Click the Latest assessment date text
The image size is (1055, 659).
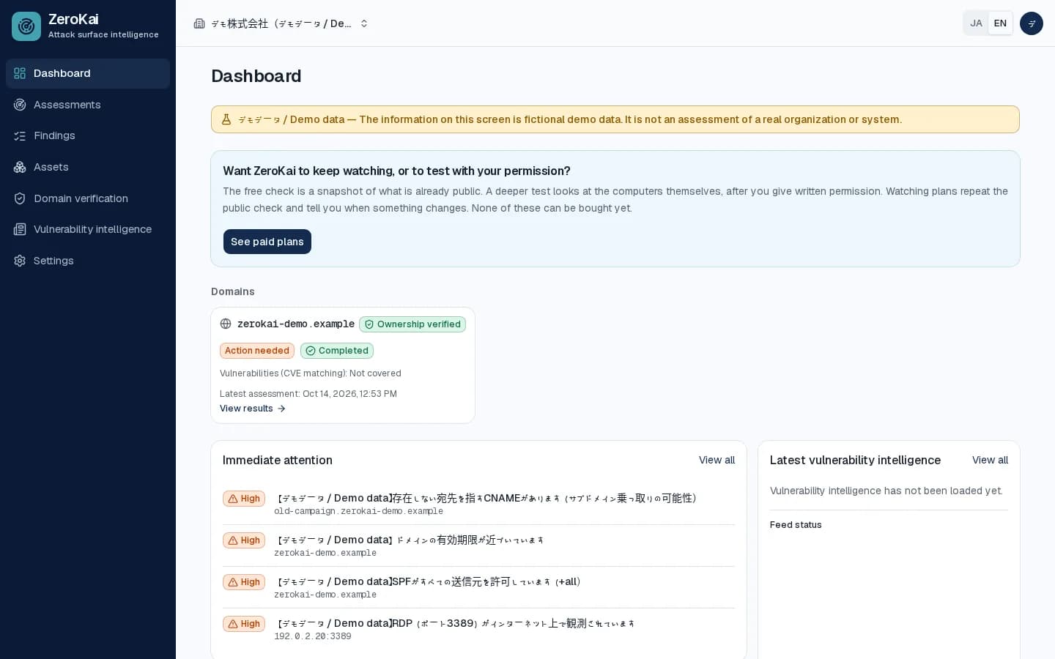(x=308, y=394)
